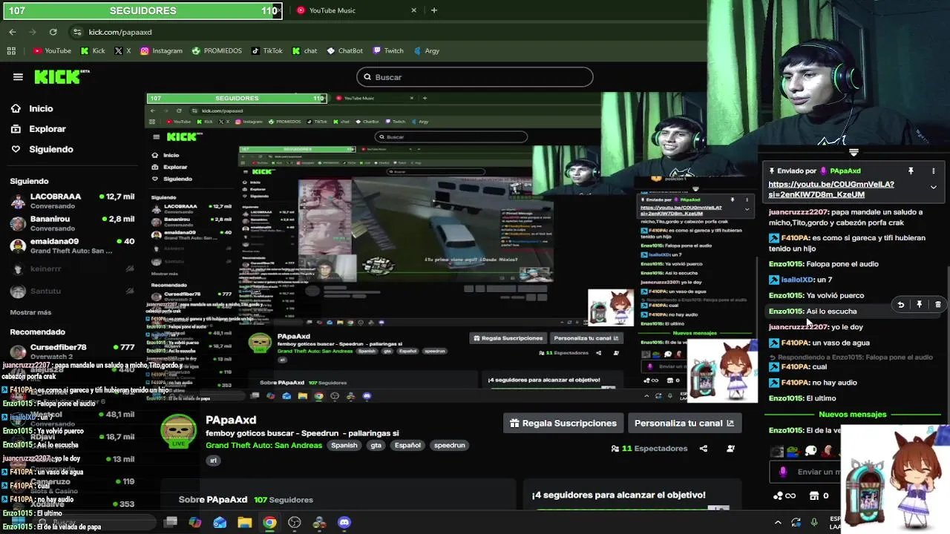Open the Argy bookmark
The height and width of the screenshot is (534, 950).
426,51
